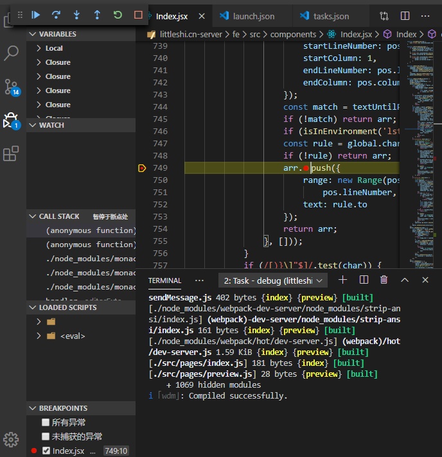Open the Extensions sidebar icon

[11, 153]
